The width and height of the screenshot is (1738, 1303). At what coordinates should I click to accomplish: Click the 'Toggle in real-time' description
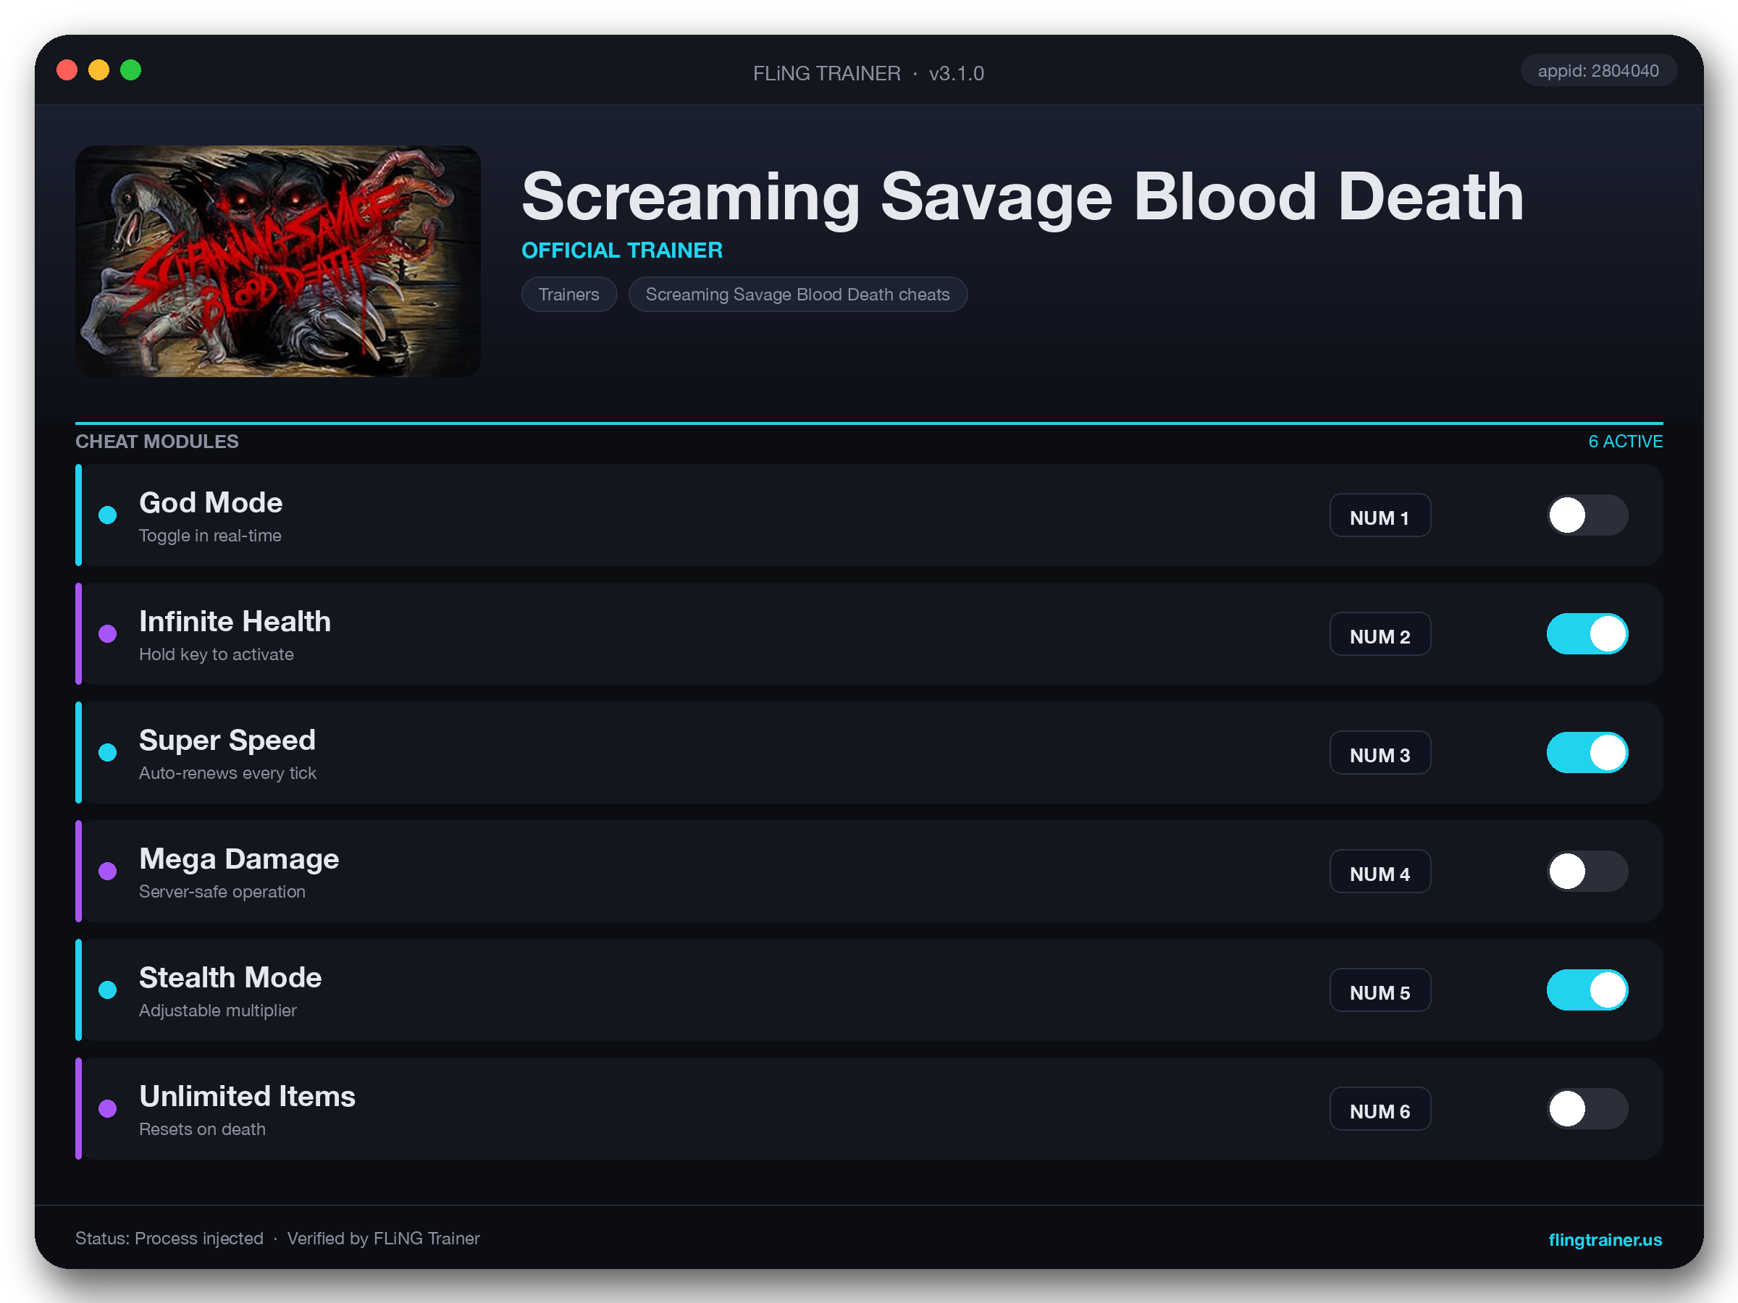click(210, 536)
